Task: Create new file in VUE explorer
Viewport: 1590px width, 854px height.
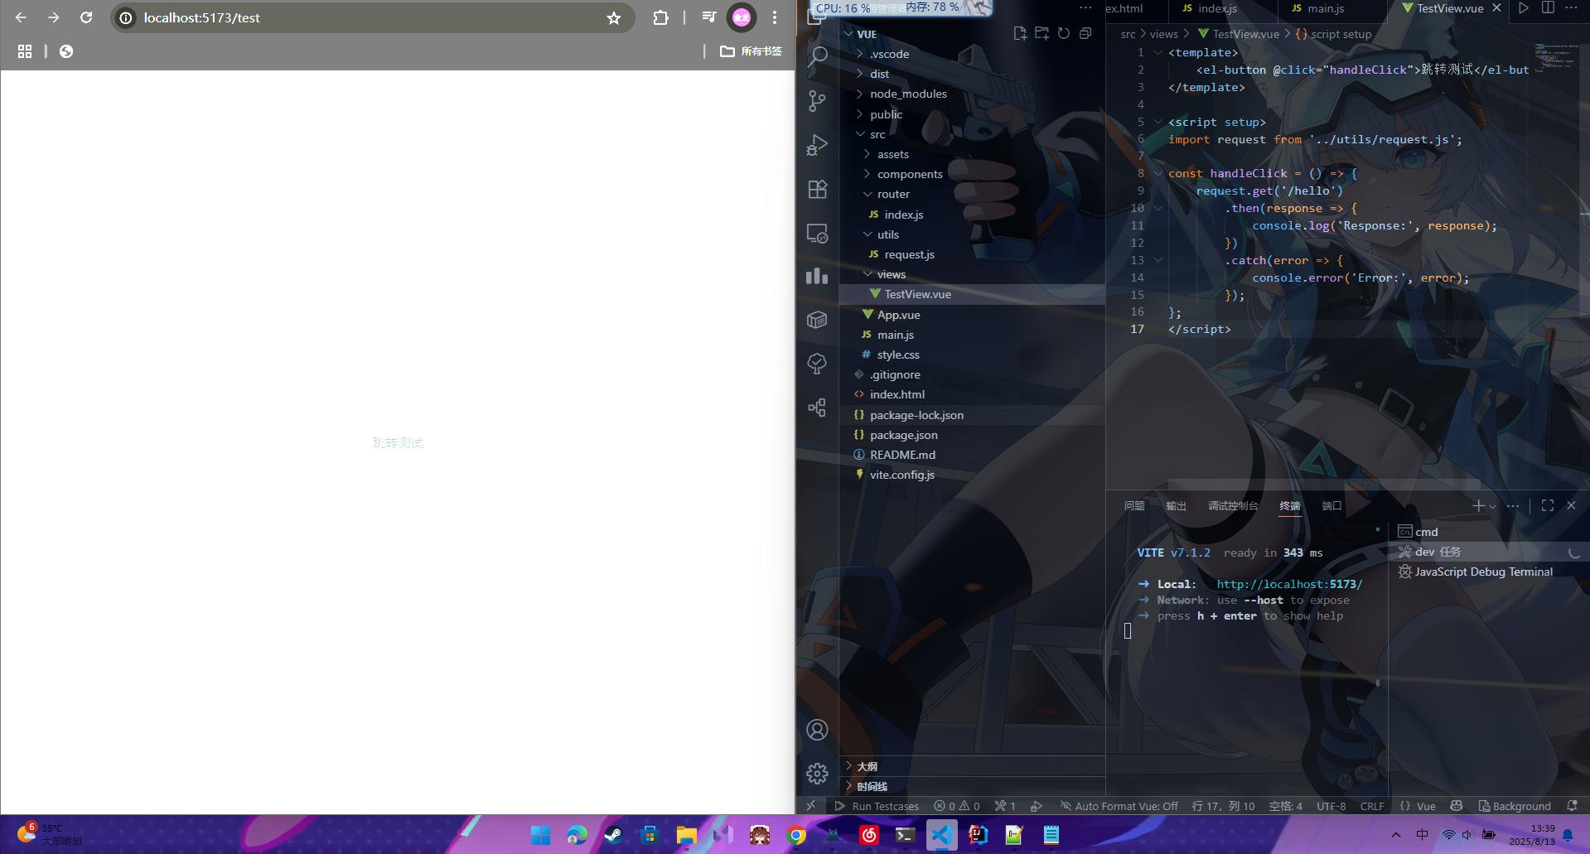Action: 1020,34
